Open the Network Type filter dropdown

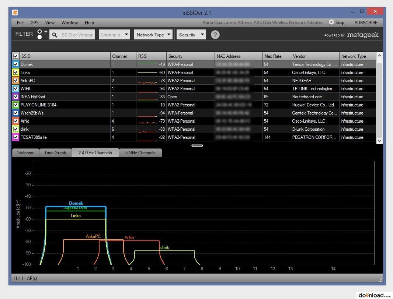point(153,35)
